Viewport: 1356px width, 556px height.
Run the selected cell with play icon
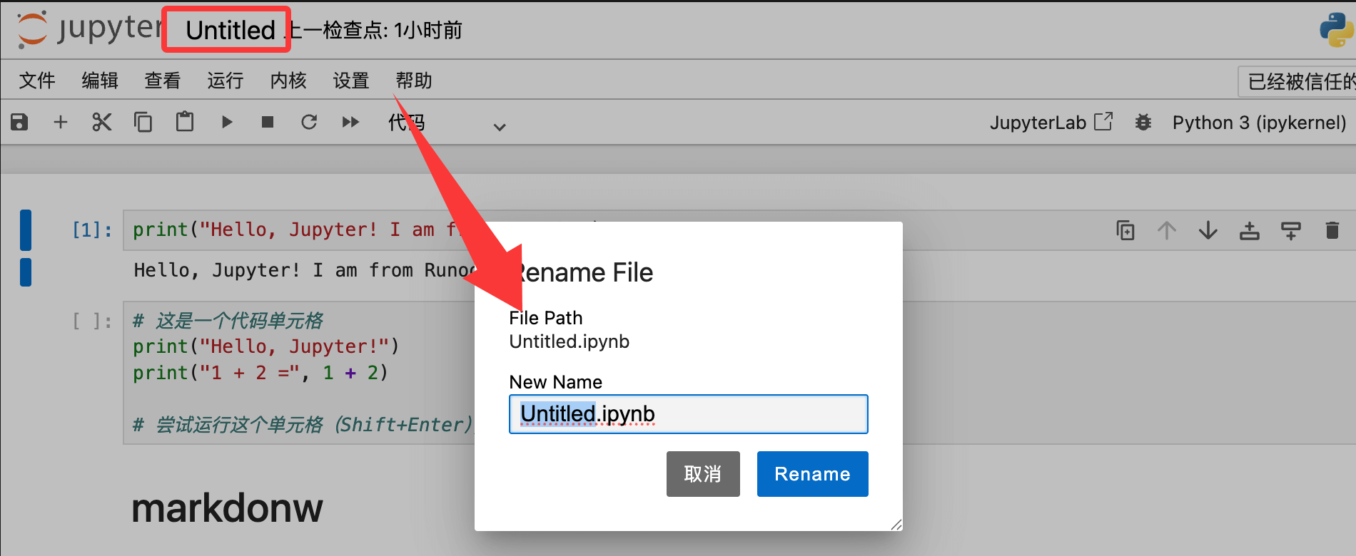coord(227,122)
